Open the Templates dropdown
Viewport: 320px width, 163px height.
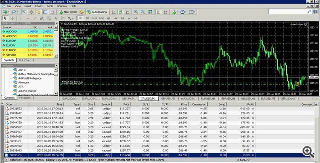192,12
